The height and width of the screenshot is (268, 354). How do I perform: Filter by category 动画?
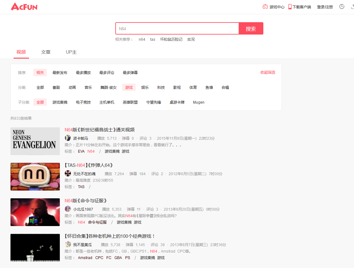click(72, 88)
